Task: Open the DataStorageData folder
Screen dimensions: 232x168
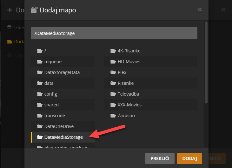Action: pos(62,72)
